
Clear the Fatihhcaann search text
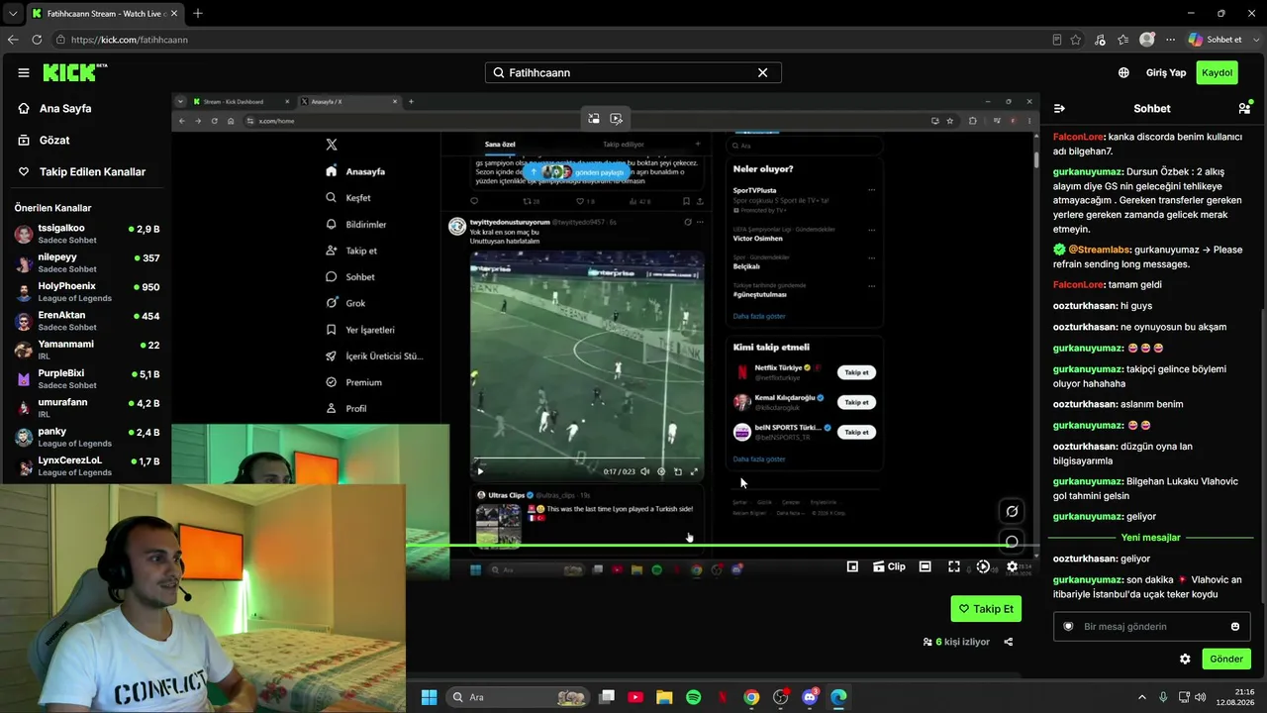tap(762, 72)
